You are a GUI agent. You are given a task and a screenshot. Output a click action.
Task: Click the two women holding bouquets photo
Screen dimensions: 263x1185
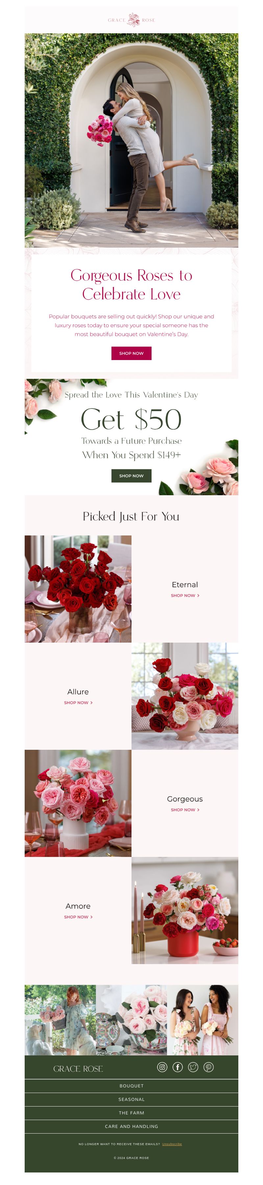pyautogui.click(x=203, y=1020)
